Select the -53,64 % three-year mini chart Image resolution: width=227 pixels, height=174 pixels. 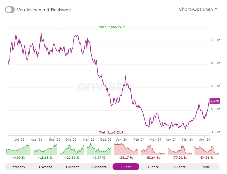tap(153, 150)
